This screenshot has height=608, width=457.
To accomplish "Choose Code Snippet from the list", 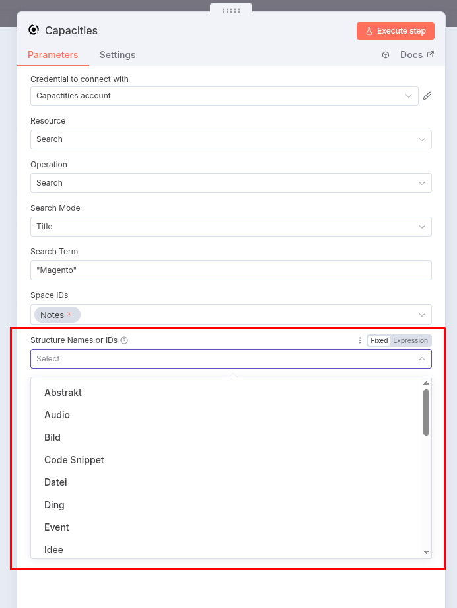I will 74,460.
